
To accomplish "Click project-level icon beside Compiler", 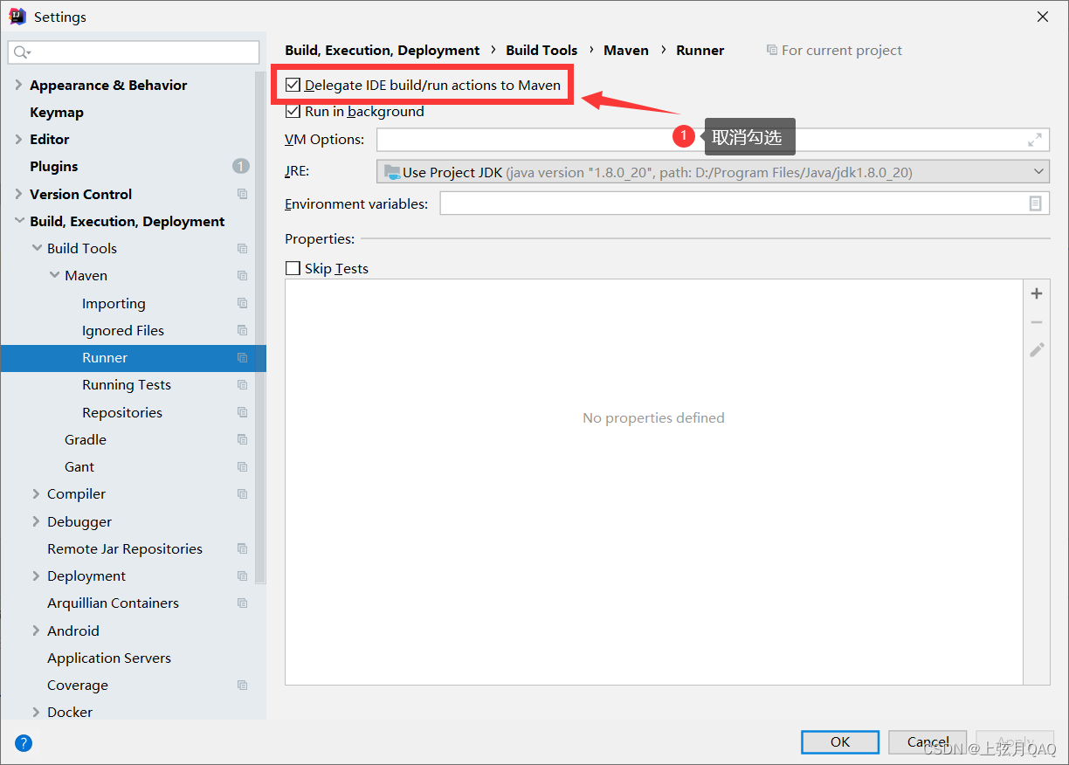I will (x=243, y=493).
